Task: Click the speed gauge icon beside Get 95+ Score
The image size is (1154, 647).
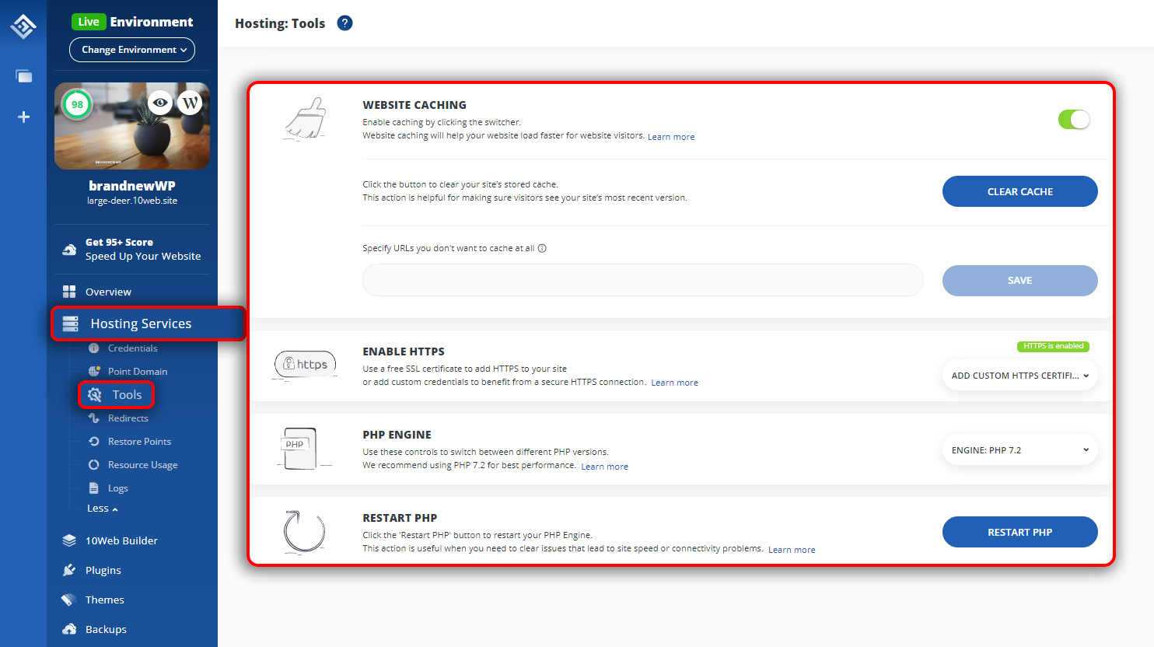Action: pos(69,250)
